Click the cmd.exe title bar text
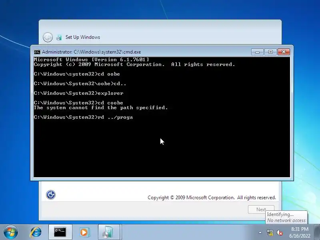This screenshot has height=240, width=320. click(92, 52)
